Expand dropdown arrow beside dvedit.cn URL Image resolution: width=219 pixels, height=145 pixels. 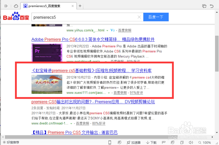click(x=71, y=124)
